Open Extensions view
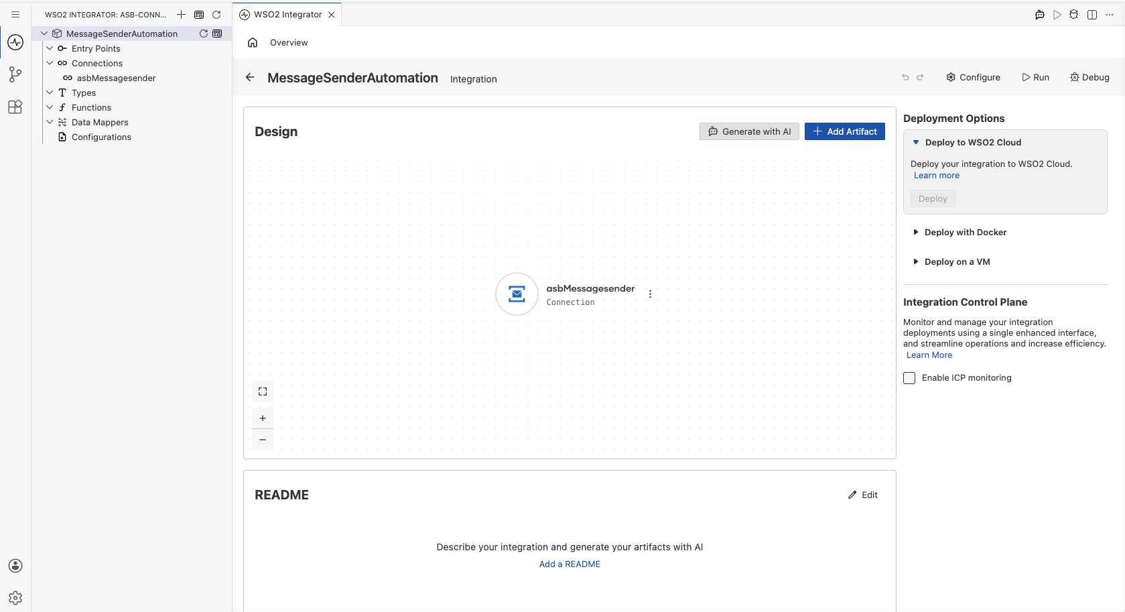The height and width of the screenshot is (612, 1125). tap(15, 107)
